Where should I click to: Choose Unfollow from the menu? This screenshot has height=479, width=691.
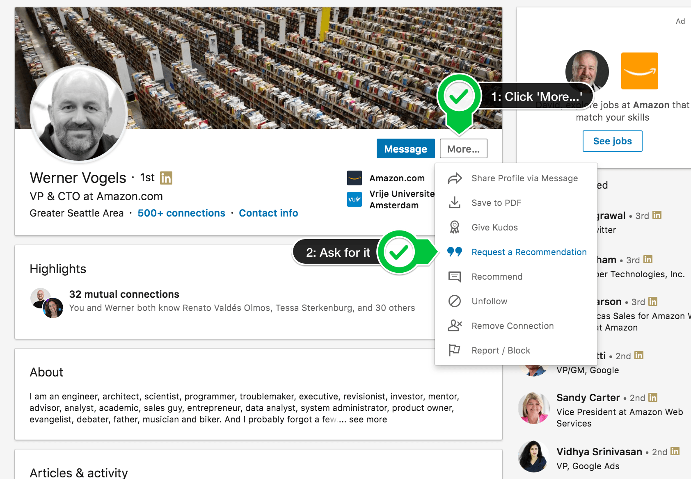(516, 301)
